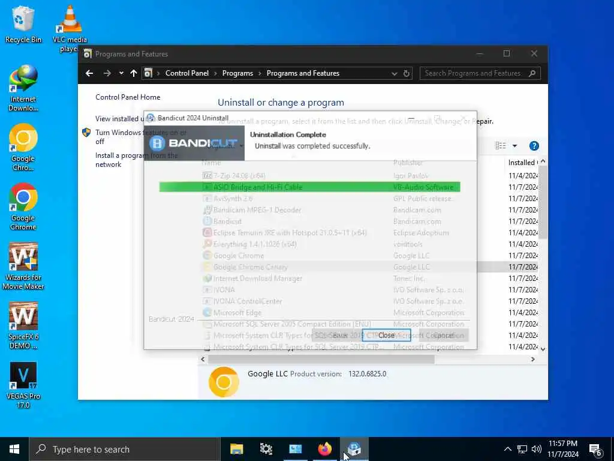Click the taskbar search box
Viewport: 614px width, 461px height.
point(125,449)
